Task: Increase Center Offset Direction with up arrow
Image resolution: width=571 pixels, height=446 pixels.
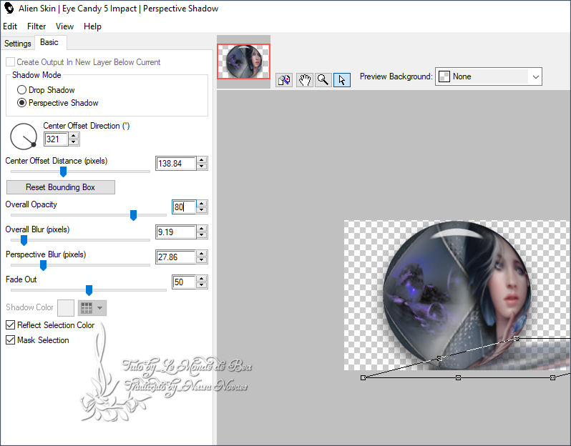Action: coord(74,136)
